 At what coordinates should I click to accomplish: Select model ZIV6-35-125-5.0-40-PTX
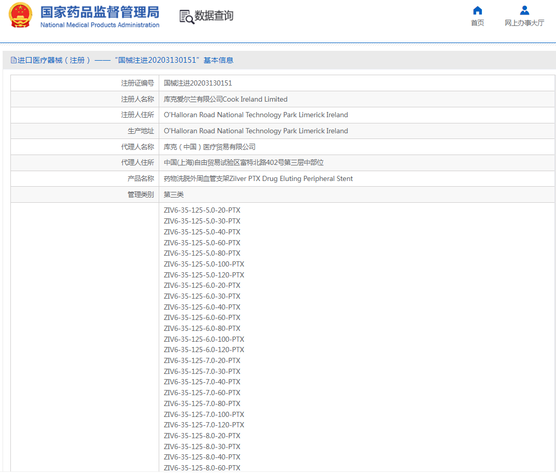[x=202, y=232]
